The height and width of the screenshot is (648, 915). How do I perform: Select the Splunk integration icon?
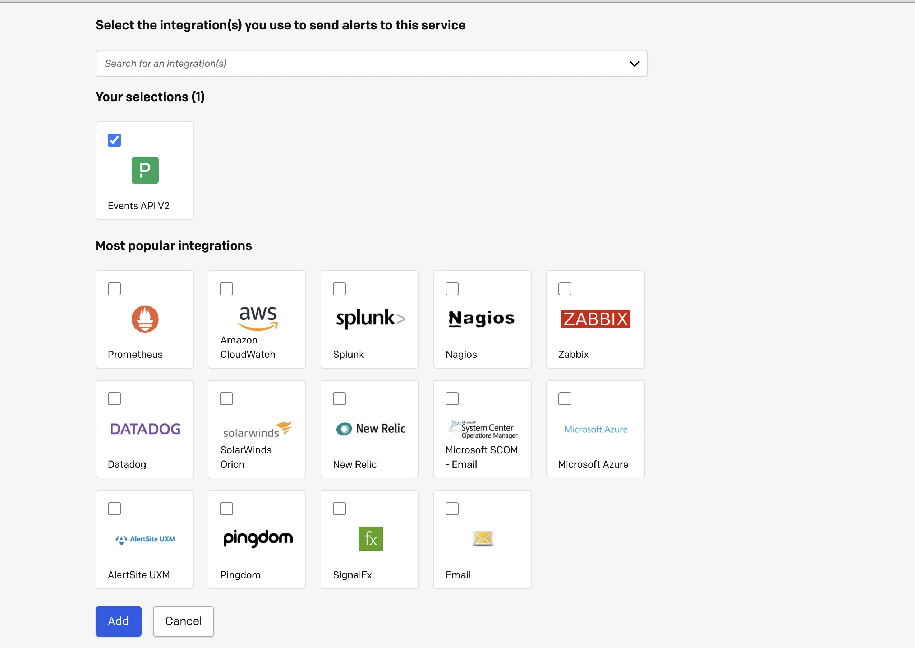[370, 318]
